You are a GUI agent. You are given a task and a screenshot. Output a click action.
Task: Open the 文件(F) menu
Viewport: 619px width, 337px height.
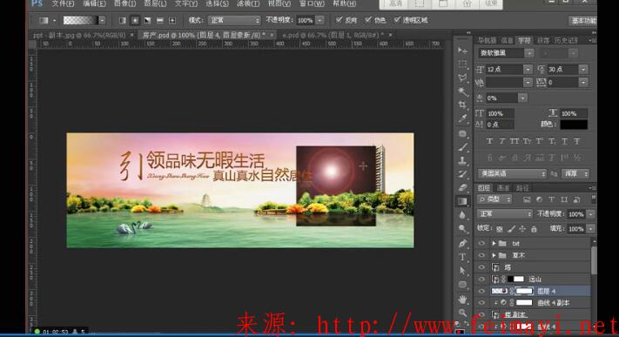63,3
